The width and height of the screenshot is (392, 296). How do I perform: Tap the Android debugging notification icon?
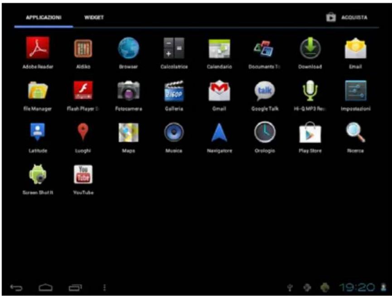[325, 287]
